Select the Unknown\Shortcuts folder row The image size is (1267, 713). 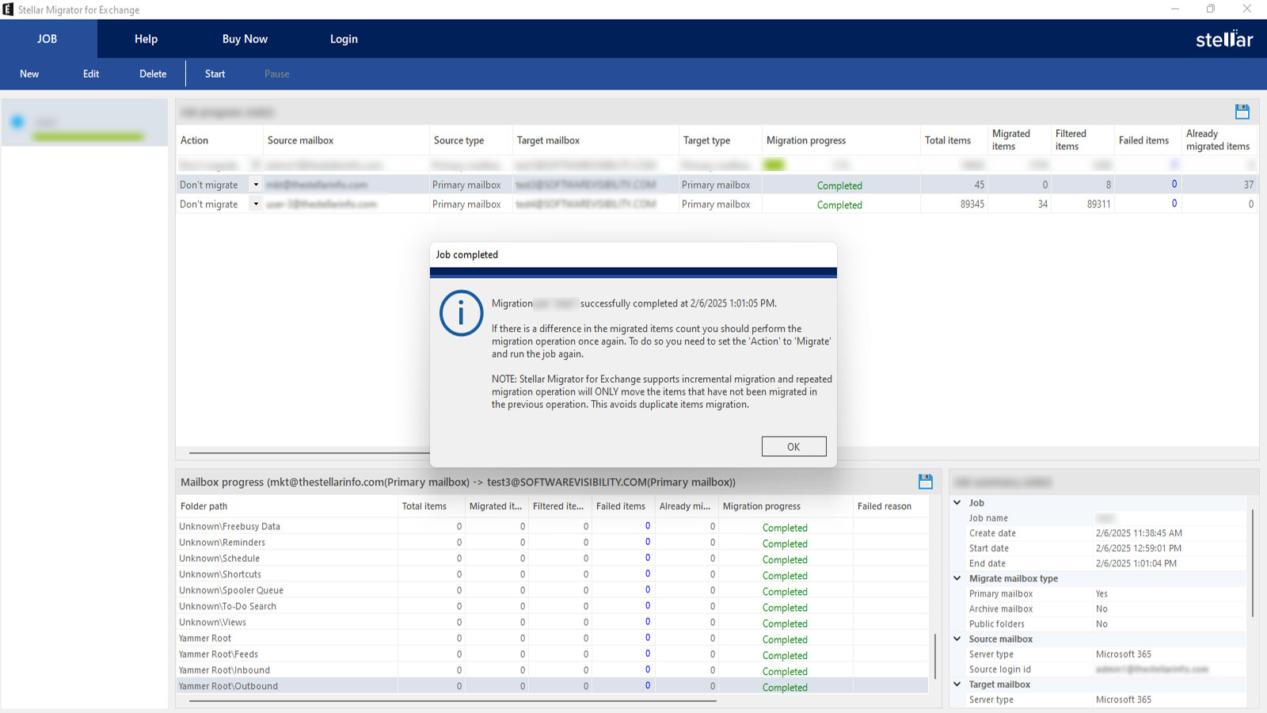tap(552, 574)
